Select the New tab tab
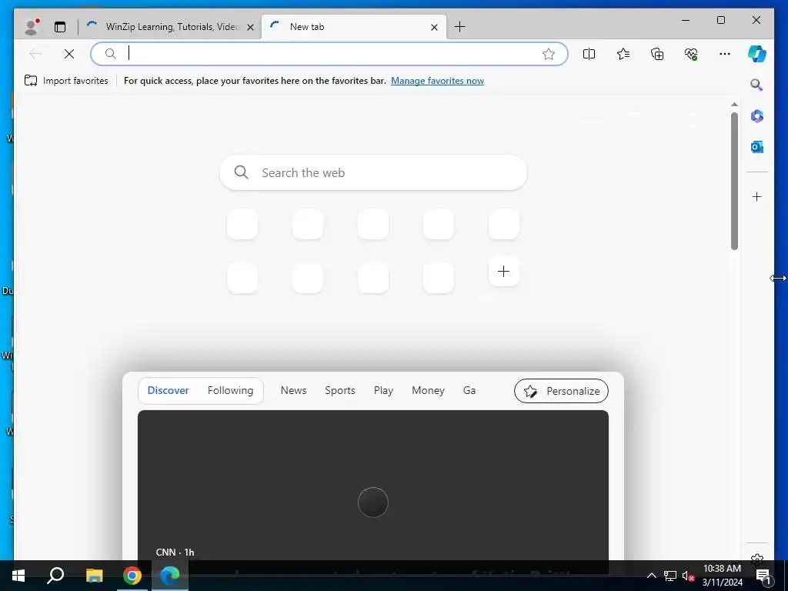The image size is (788, 591). [x=352, y=27]
